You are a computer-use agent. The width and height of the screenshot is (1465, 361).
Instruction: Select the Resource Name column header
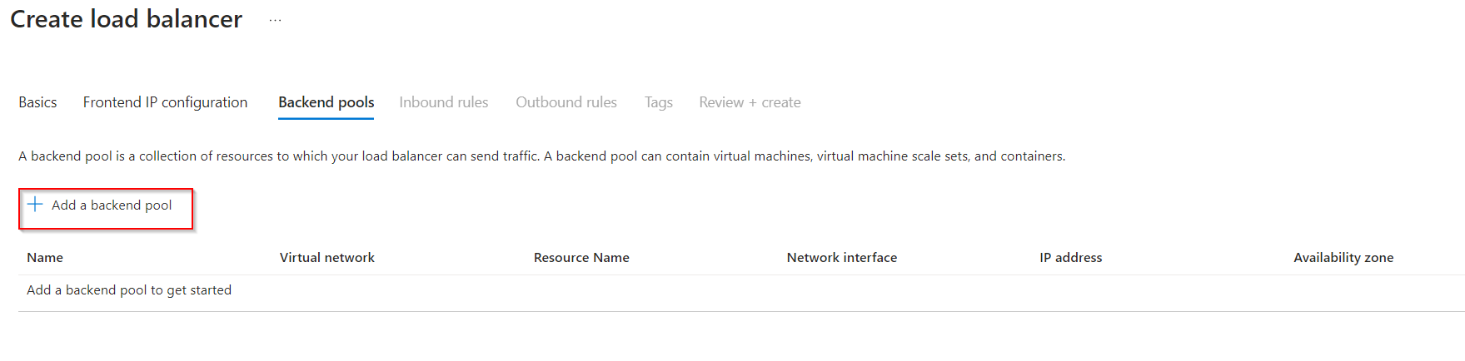(x=581, y=258)
